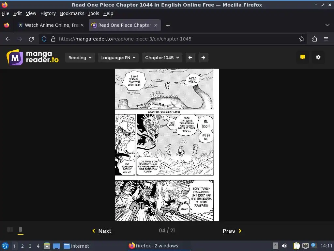The image size is (334, 251).
Task: Click the Next page link
Action: point(102,231)
